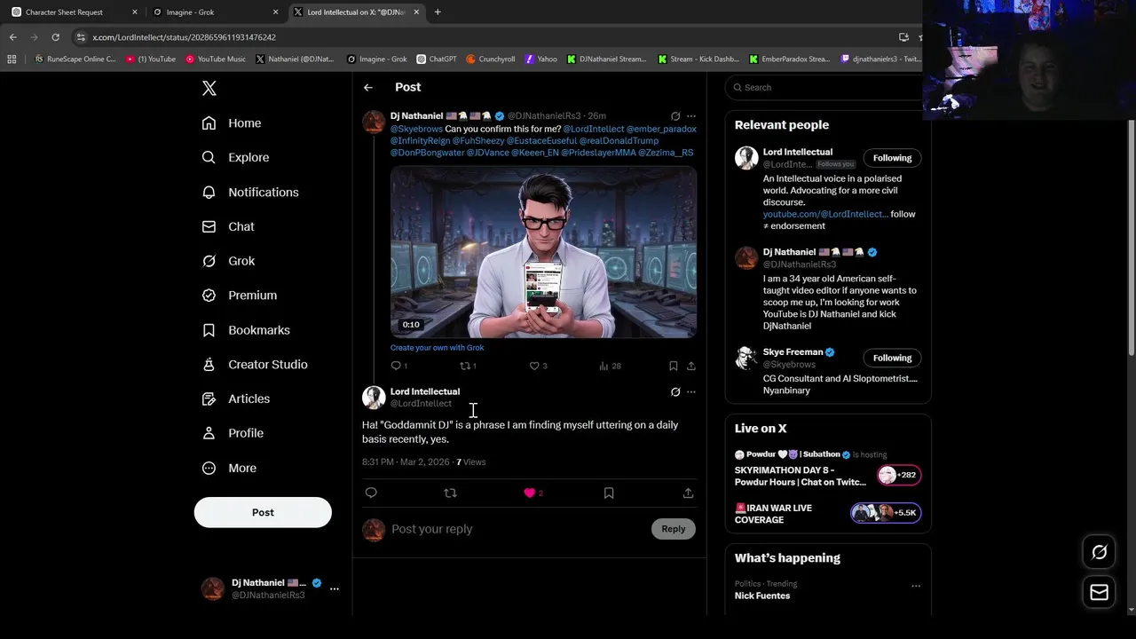Open RuneScape Online bookmark
Viewport: 1136px width, 639px height.
pos(75,59)
